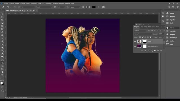Select the Hand tool
The width and height of the screenshot is (180, 101).
coord(2,72)
